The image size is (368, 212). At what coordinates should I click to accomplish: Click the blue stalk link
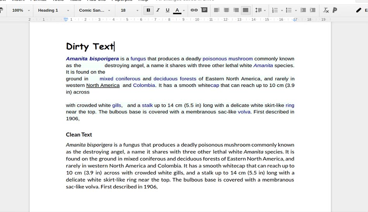[147, 105]
